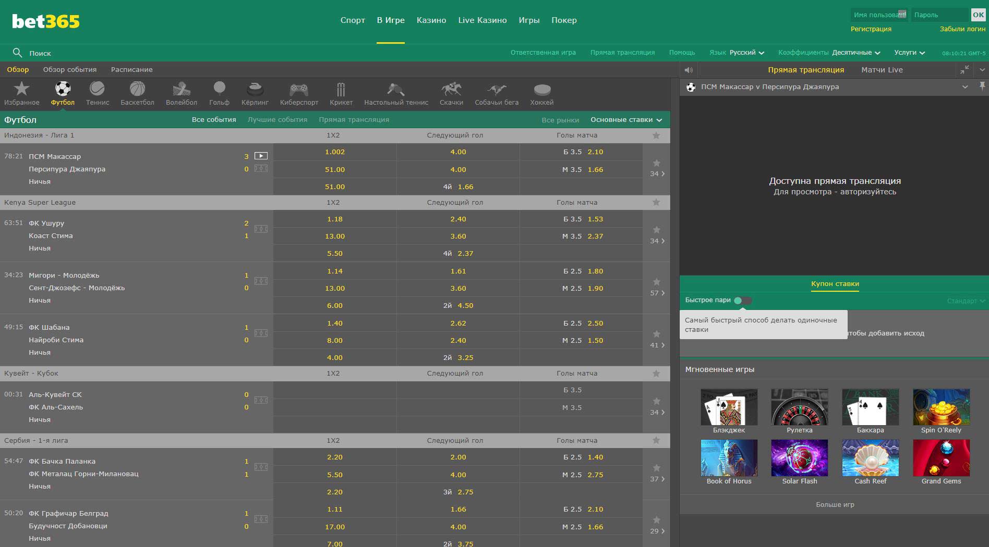Click the OK login button

[978, 15]
